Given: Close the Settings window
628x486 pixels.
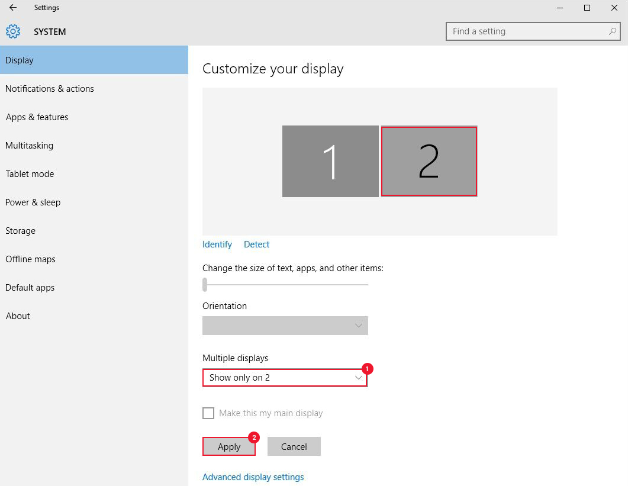Looking at the screenshot, I should click(614, 8).
